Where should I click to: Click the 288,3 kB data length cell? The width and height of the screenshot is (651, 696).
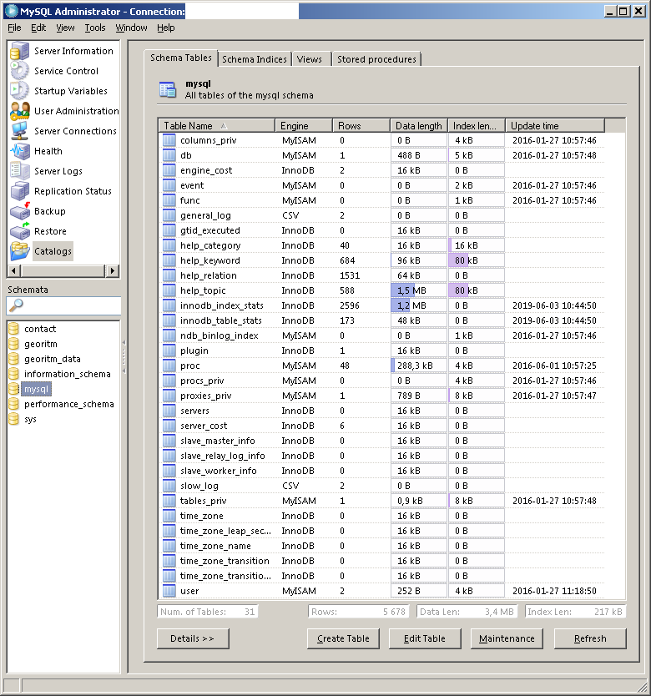tap(419, 366)
